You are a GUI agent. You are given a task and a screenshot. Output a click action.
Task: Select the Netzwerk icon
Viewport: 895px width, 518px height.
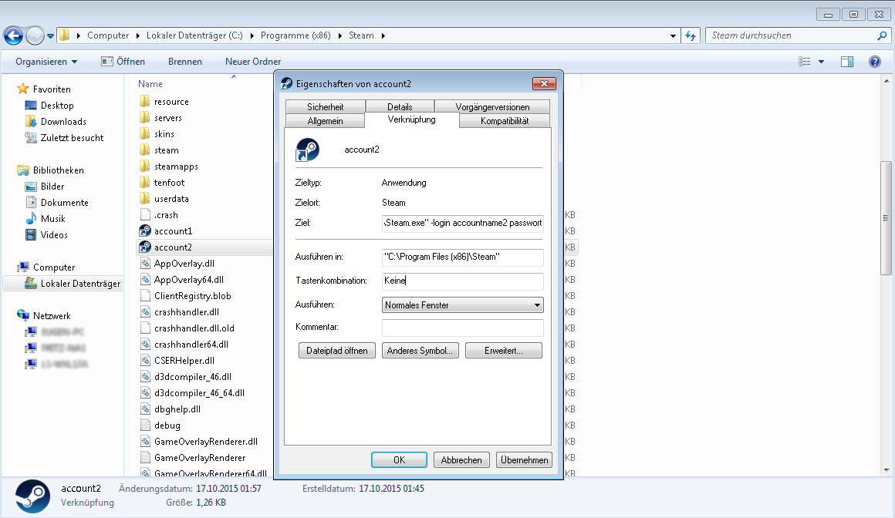(x=23, y=315)
